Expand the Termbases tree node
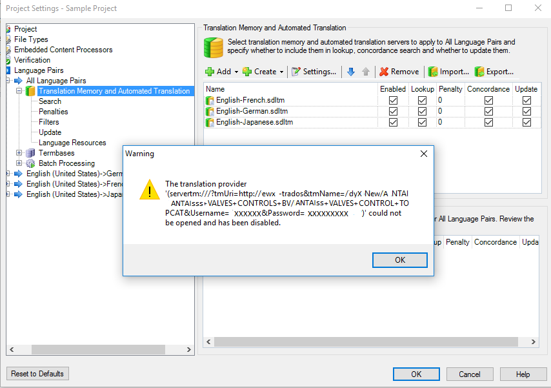The width and height of the screenshot is (551, 388). point(19,153)
